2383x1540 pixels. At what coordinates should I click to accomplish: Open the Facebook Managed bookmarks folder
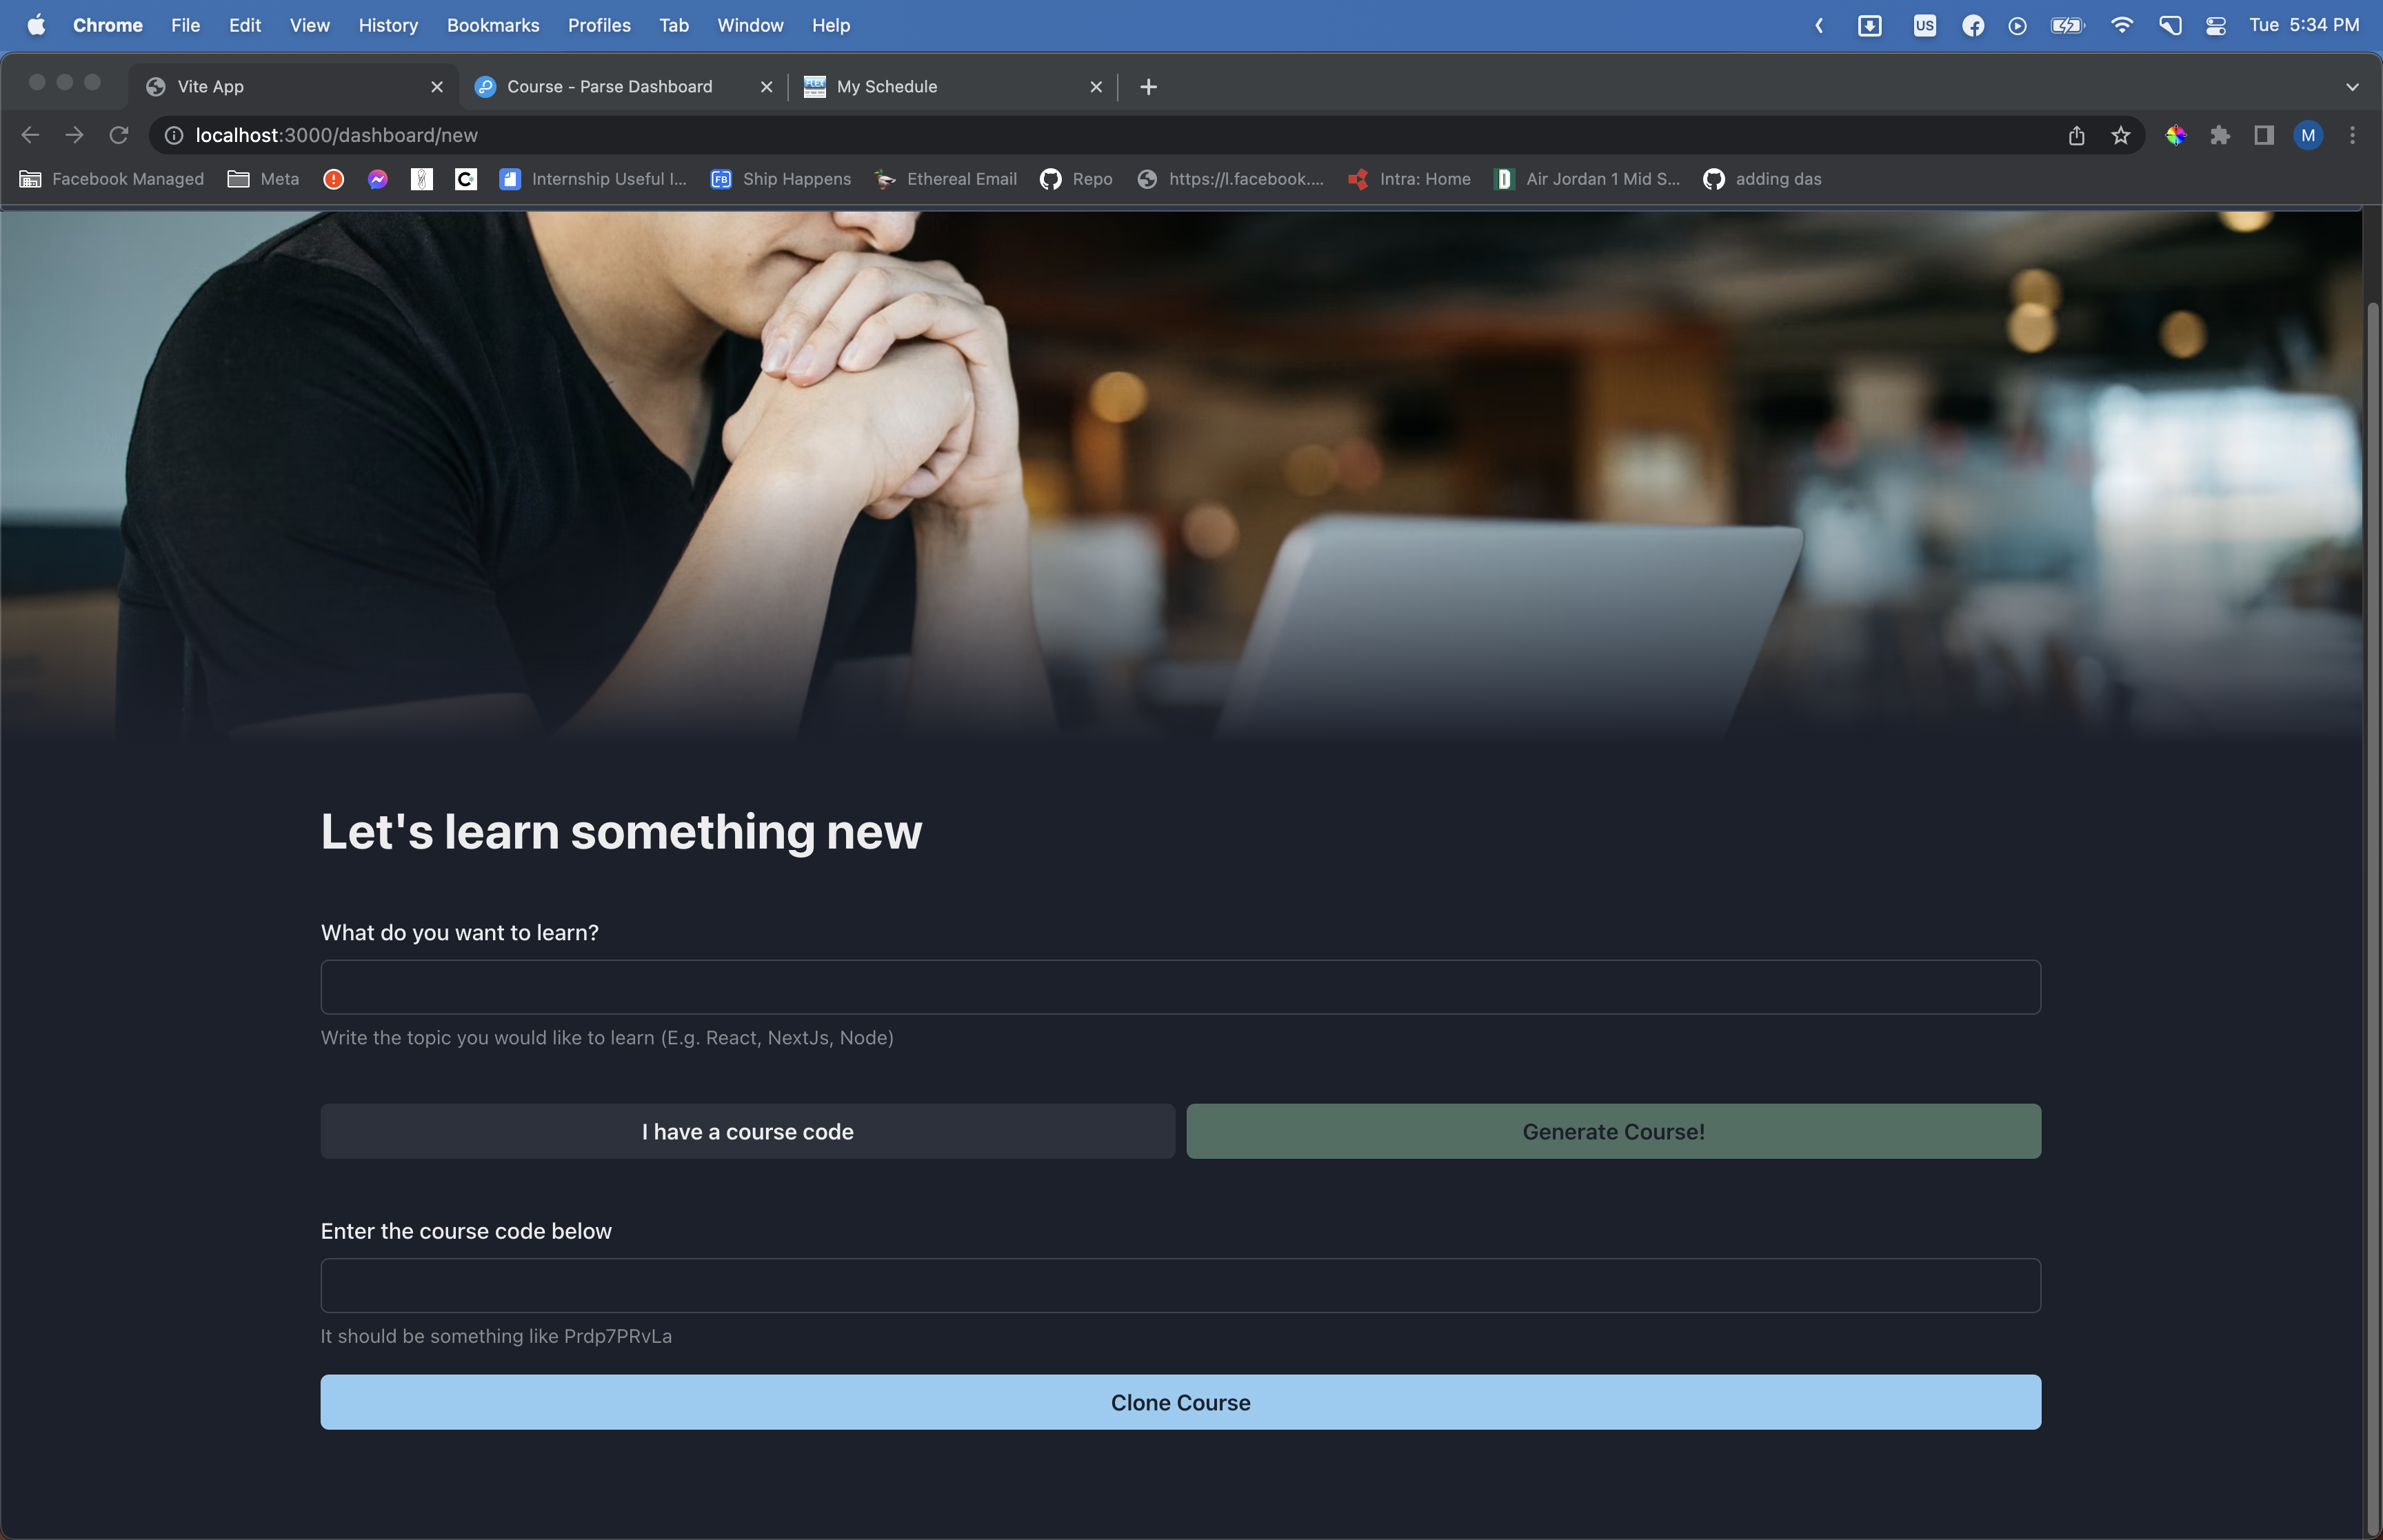click(x=112, y=179)
